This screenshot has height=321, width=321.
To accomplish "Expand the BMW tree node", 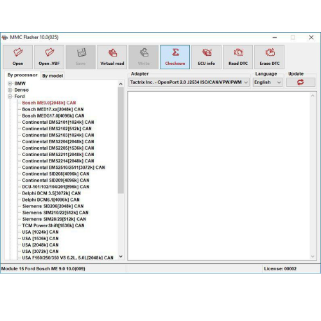I will click(10, 83).
